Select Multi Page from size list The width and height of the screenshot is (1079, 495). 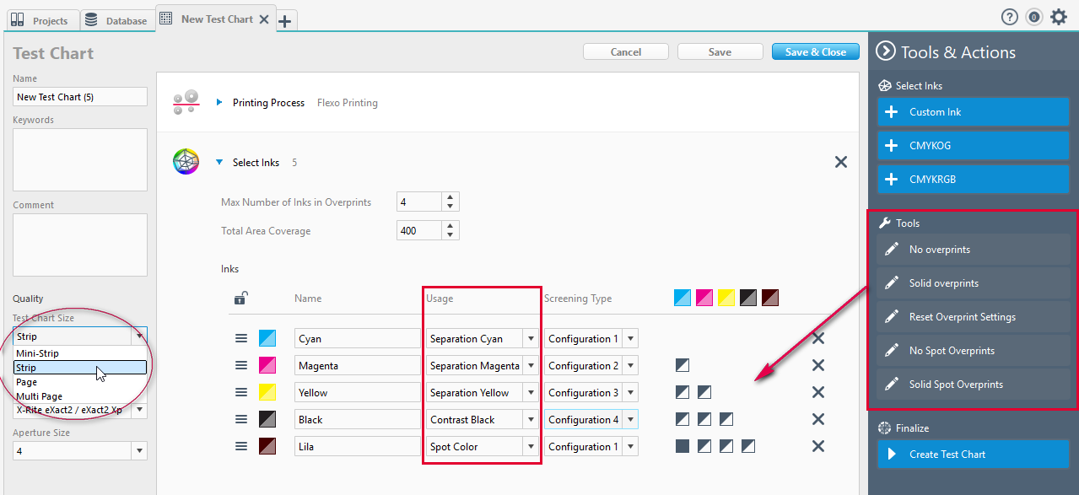click(80, 396)
